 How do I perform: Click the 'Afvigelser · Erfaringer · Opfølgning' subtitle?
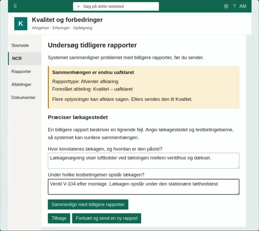(62, 28)
